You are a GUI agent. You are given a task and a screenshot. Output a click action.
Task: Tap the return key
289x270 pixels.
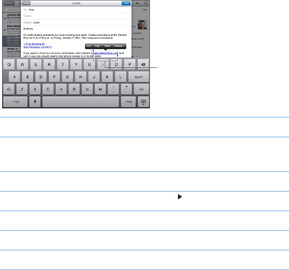[x=138, y=77]
